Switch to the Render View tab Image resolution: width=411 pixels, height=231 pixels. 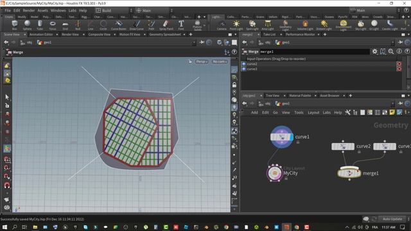tap(70, 34)
